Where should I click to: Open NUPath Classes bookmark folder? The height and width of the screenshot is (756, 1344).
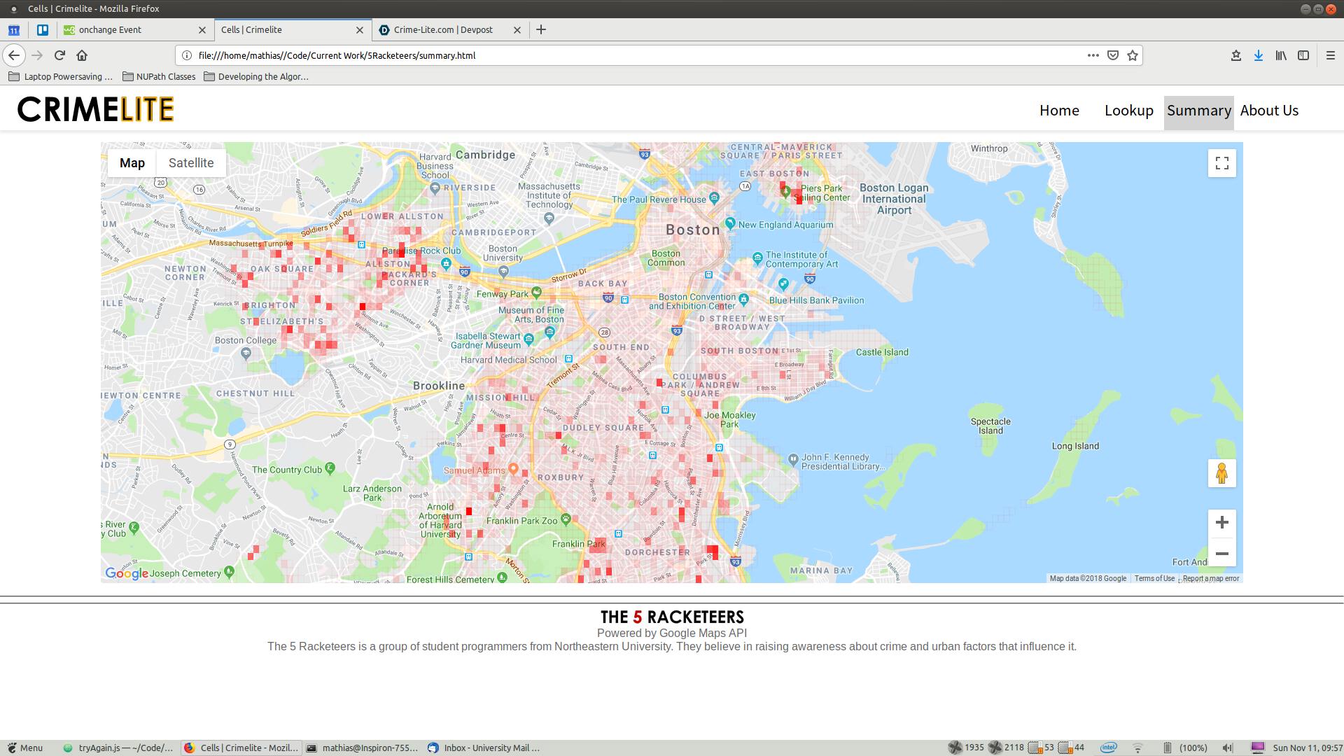[159, 76]
